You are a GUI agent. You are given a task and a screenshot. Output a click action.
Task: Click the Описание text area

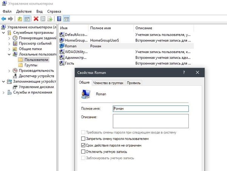151,121
